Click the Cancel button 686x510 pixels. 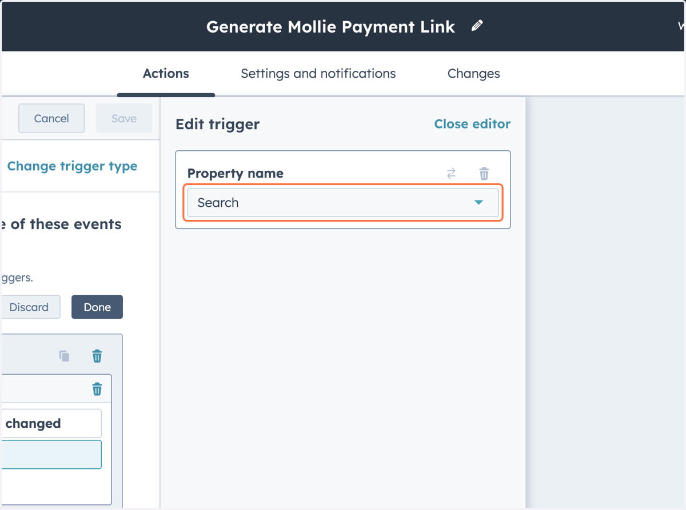[x=51, y=118]
